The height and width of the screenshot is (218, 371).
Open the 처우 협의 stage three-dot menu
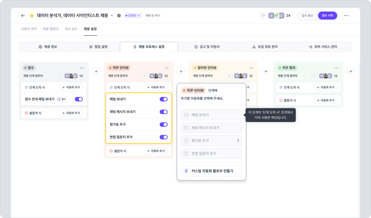point(336,68)
